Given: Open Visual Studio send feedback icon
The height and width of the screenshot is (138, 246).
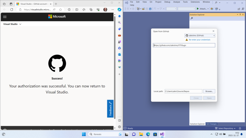Looking at the screenshot, I should 243,9.
